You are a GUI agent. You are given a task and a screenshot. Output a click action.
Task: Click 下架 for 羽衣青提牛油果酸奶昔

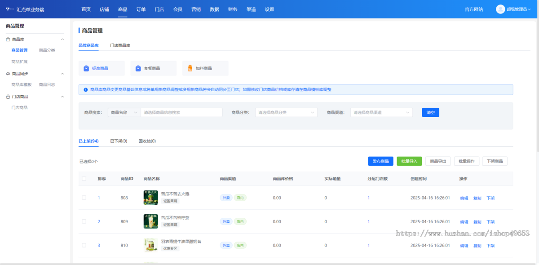pos(490,246)
